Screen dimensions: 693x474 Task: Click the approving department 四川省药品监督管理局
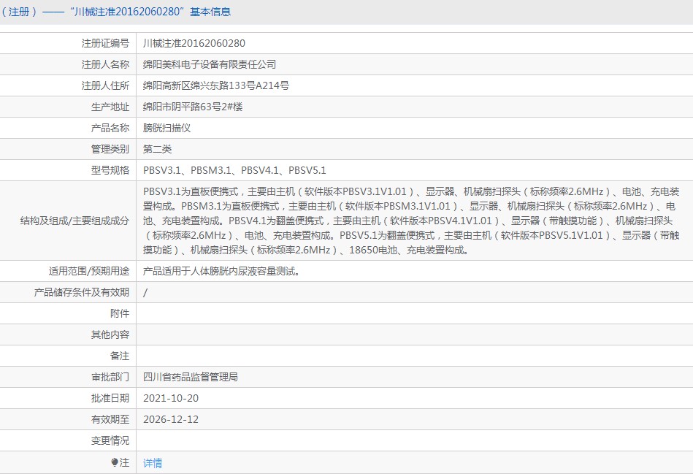pyautogui.click(x=191, y=377)
